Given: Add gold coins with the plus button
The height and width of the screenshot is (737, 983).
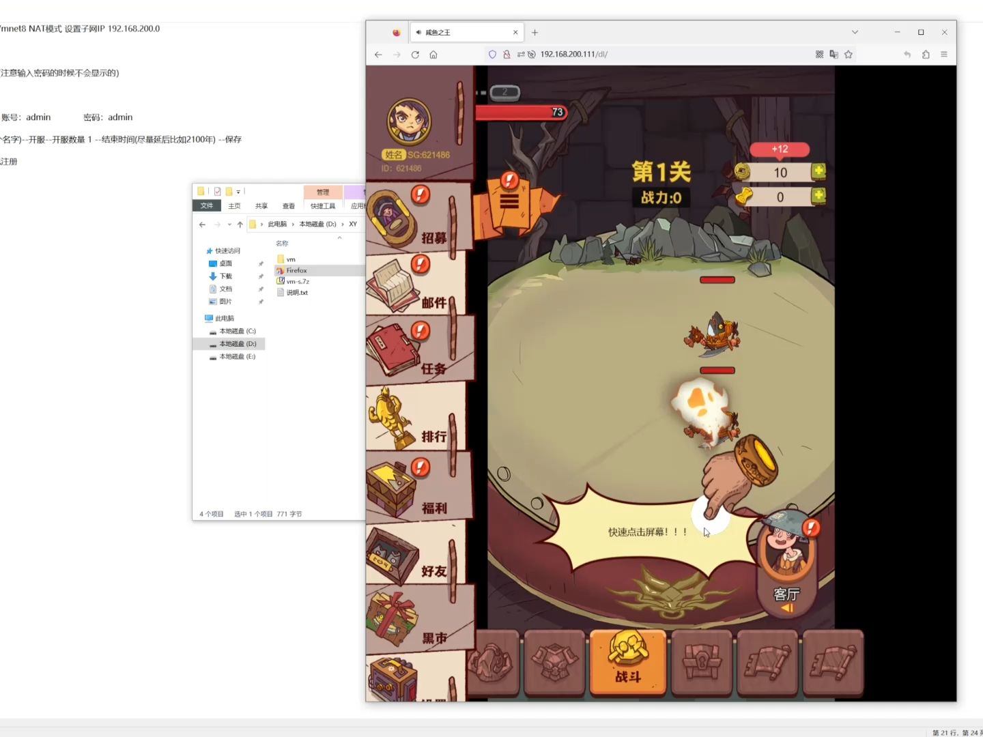Looking at the screenshot, I should [818, 171].
